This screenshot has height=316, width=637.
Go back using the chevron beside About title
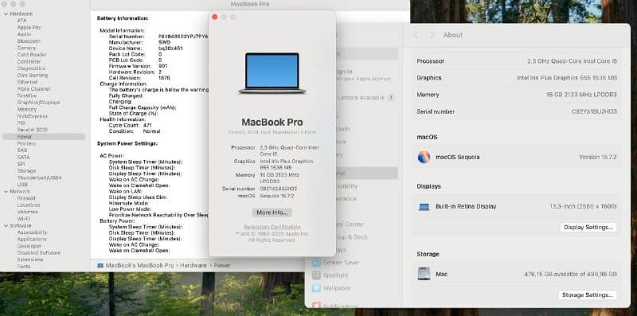416,35
